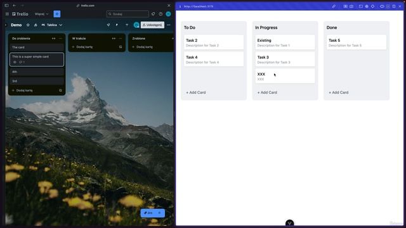The image size is (406, 228).
Task: Click the In Progress column header
Action: point(266,28)
